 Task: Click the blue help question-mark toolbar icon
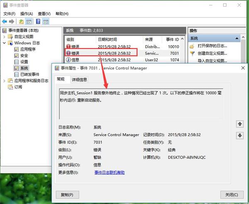[x=38, y=21]
